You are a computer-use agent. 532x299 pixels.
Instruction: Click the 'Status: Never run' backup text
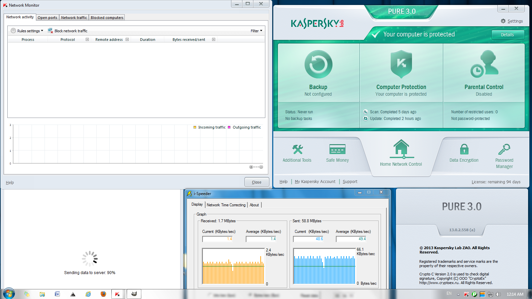299,112
